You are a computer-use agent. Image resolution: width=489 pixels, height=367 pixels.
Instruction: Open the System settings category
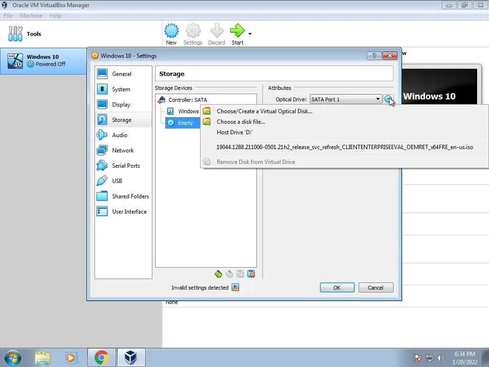123,89
